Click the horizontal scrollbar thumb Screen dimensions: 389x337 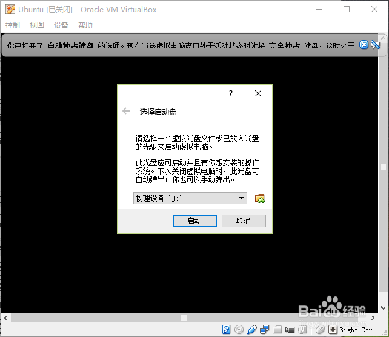(x=184, y=318)
